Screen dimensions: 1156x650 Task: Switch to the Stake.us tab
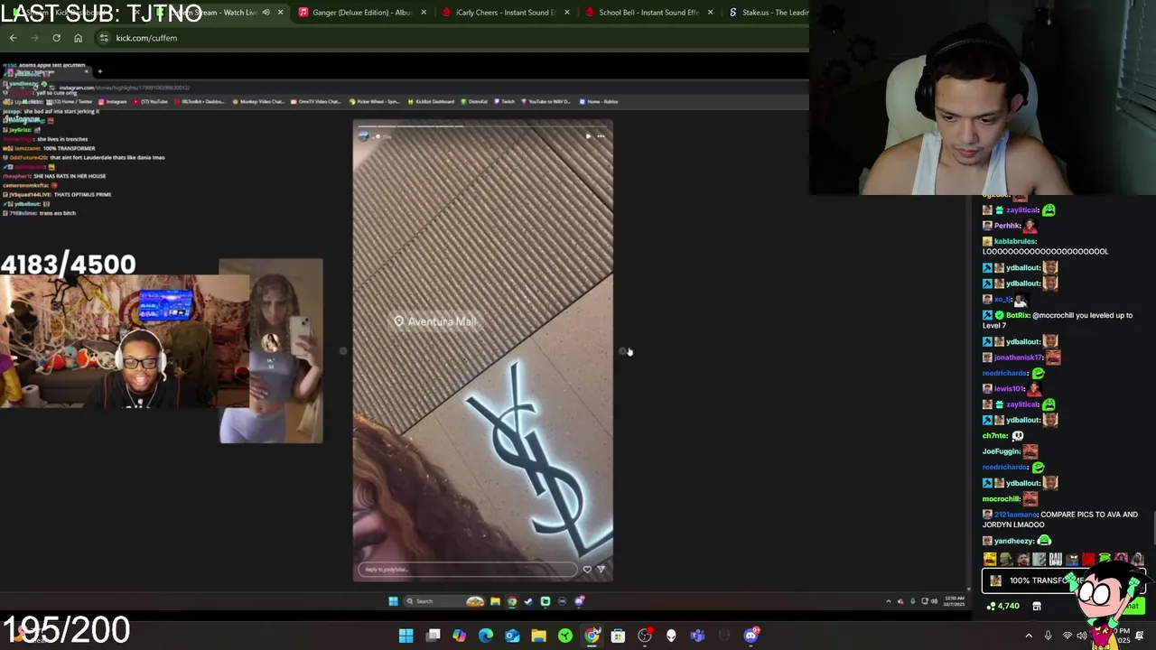click(x=768, y=13)
